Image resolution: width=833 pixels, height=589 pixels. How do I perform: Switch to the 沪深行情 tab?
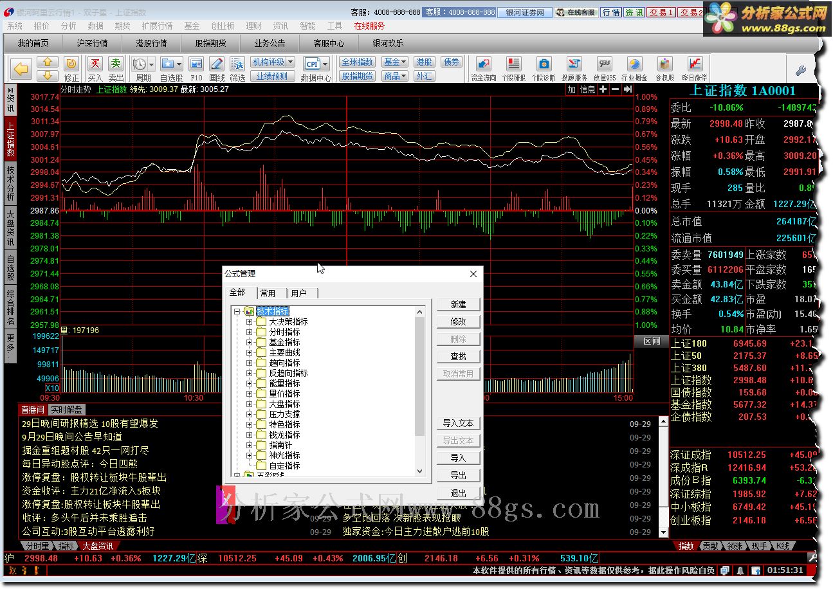click(92, 43)
